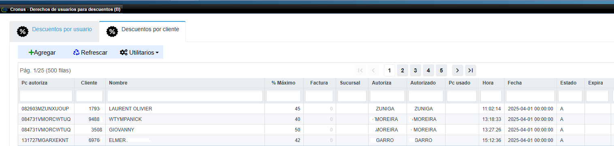
Task: Focus the Autorizado filter field
Action: (x=426, y=96)
